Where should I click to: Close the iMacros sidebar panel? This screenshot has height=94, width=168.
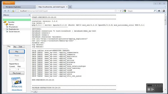pyautogui.click(x=29, y=15)
